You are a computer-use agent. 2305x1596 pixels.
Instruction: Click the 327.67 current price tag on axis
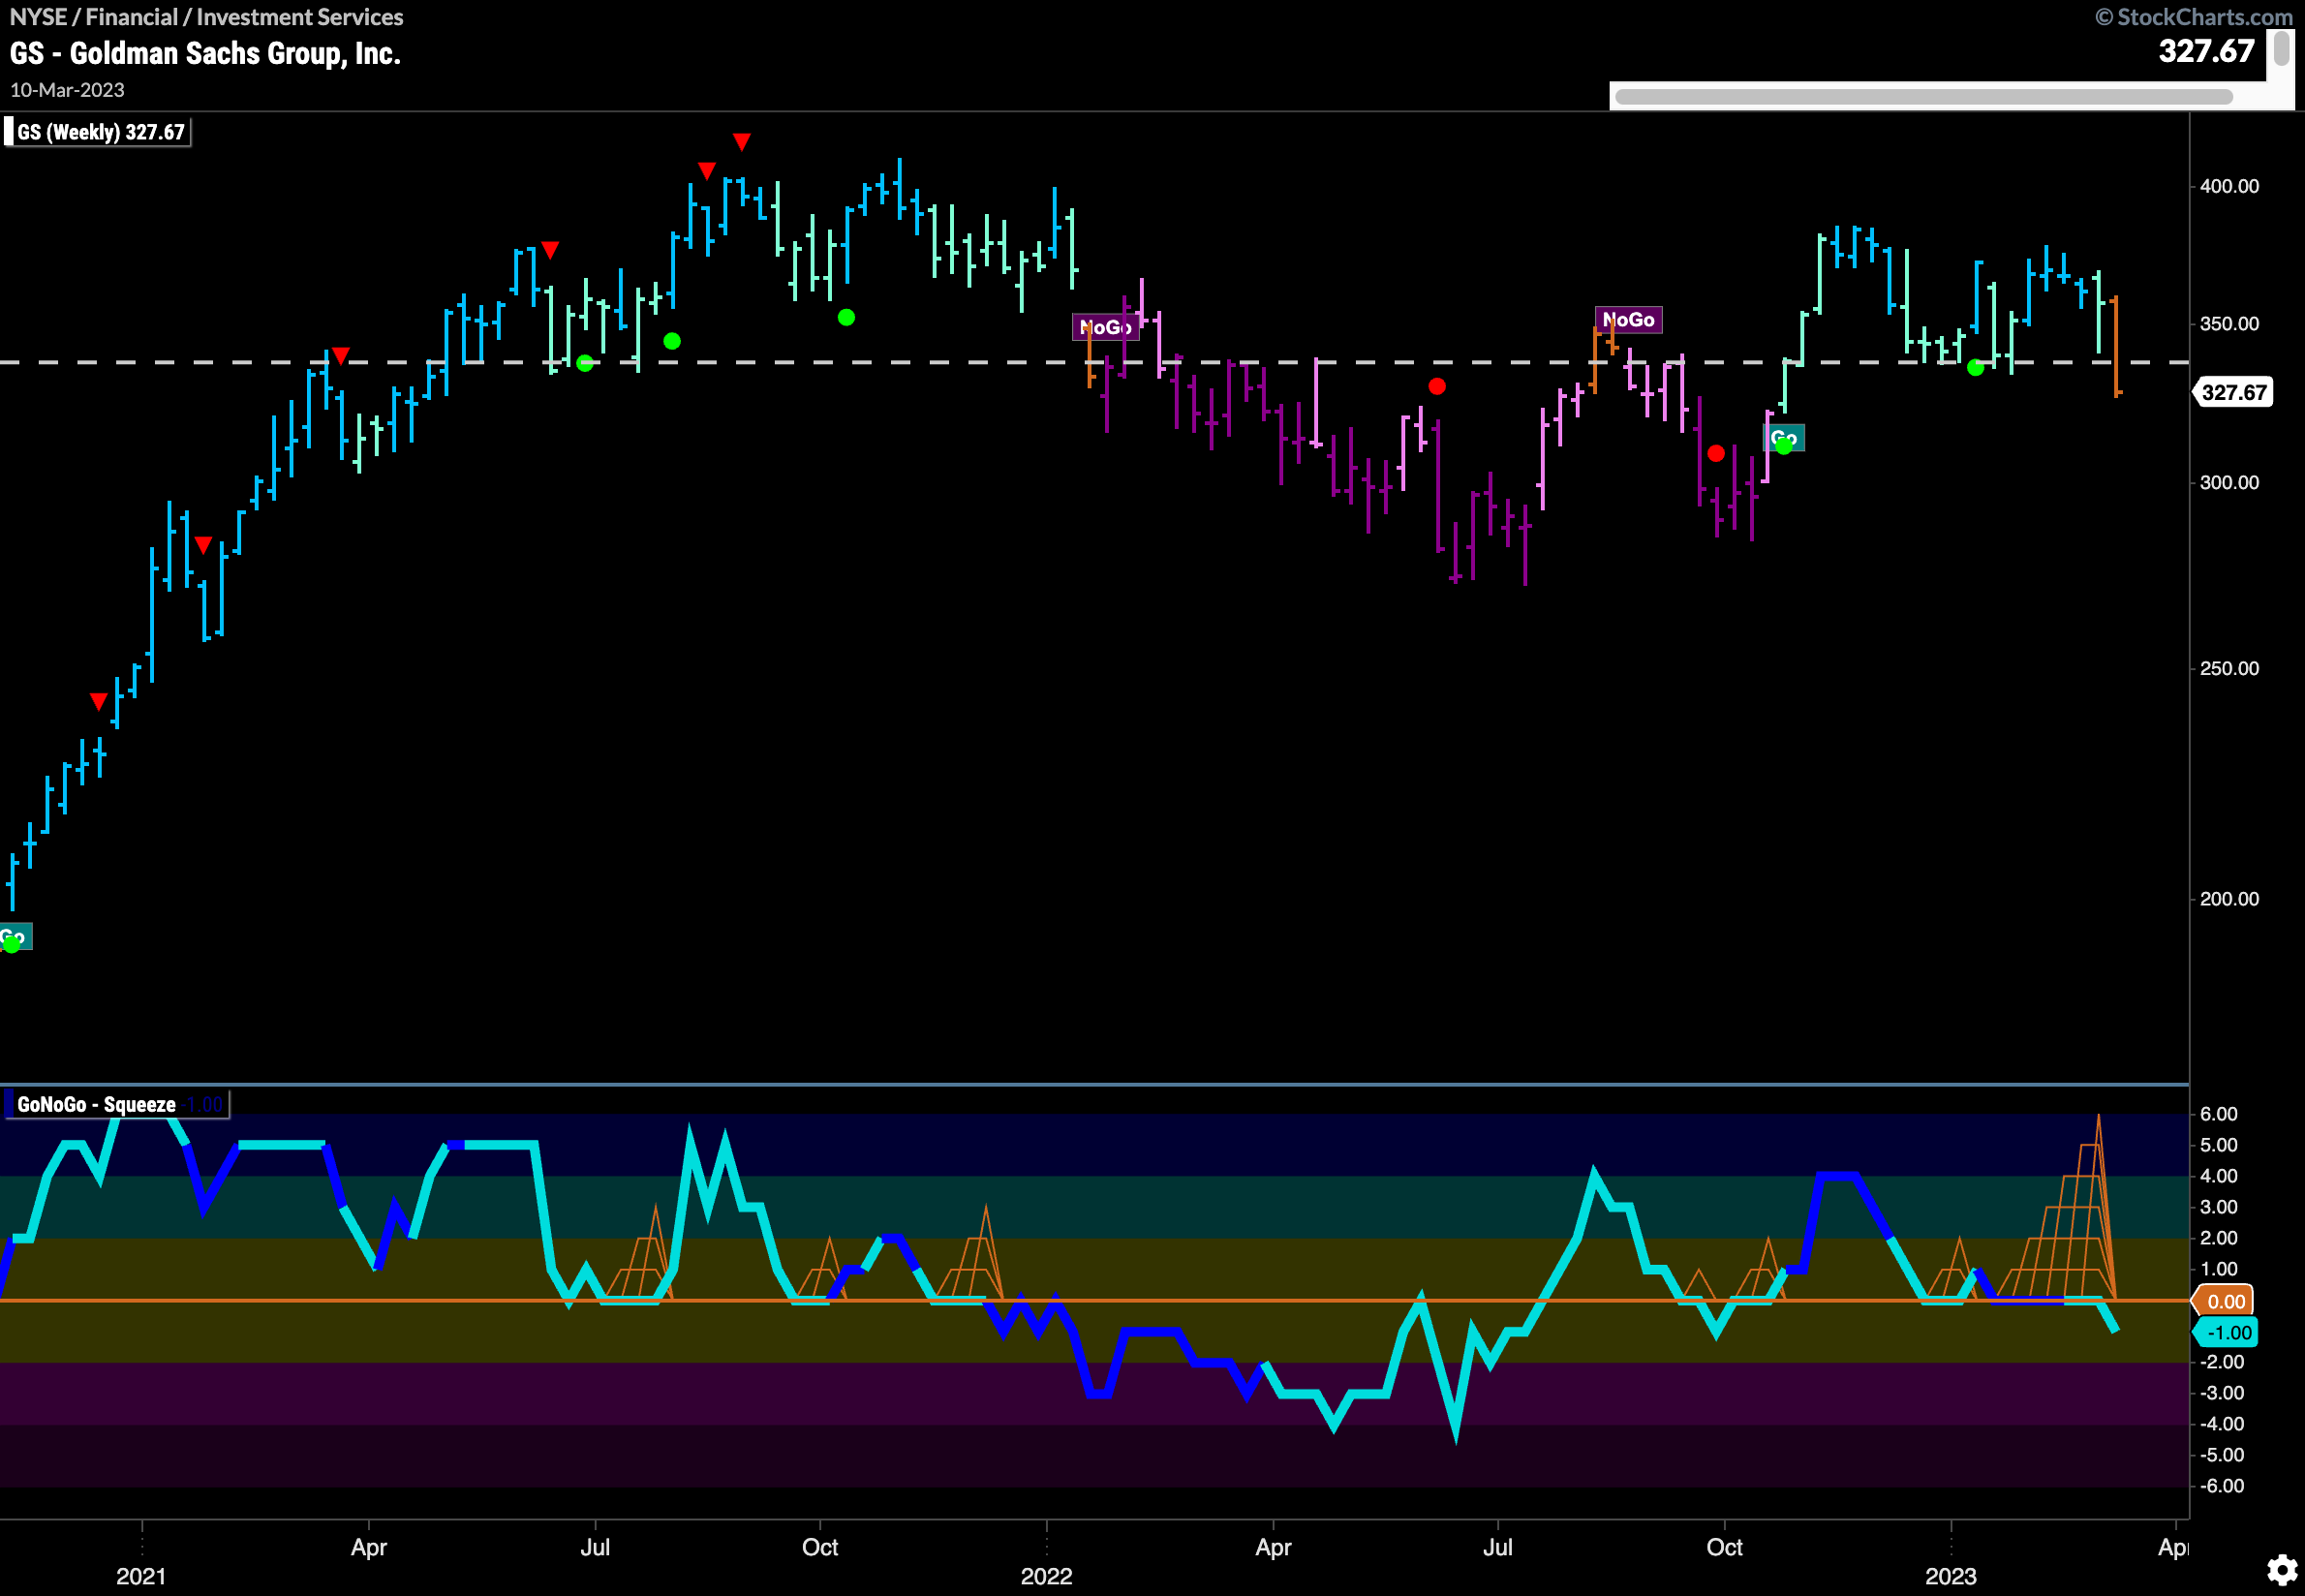pos(2233,392)
